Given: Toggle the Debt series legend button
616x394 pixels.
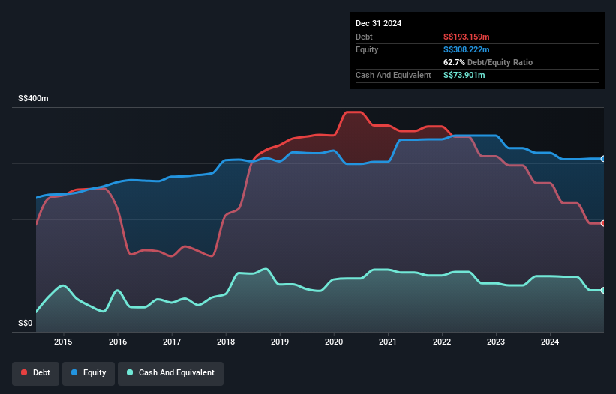Looking at the screenshot, I should click(36, 373).
